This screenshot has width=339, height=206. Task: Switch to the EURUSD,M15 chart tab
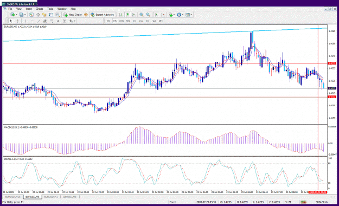13,197
